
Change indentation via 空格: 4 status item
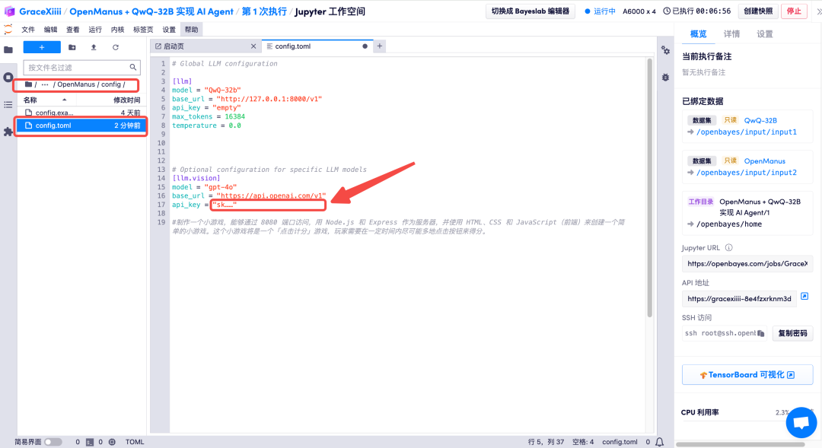[x=583, y=442]
